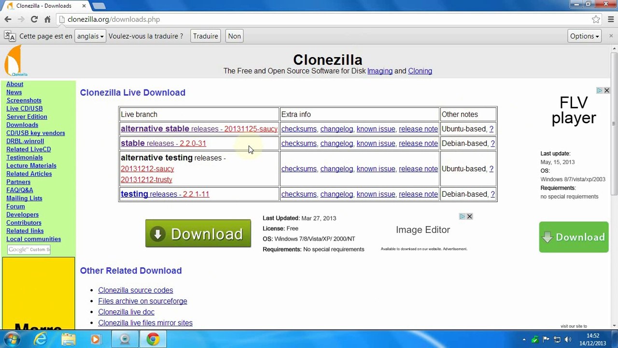
Task: Open Windows Explorer from the taskbar
Action: 69,339
